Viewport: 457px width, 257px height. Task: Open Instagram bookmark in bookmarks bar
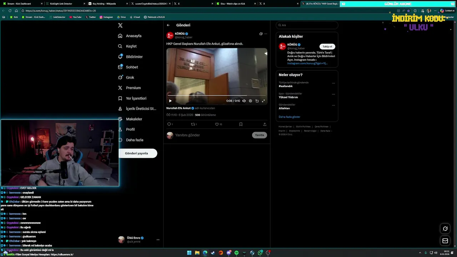pyautogui.click(x=106, y=17)
